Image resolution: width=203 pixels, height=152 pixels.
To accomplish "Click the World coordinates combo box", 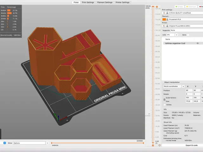I will [173, 86].
